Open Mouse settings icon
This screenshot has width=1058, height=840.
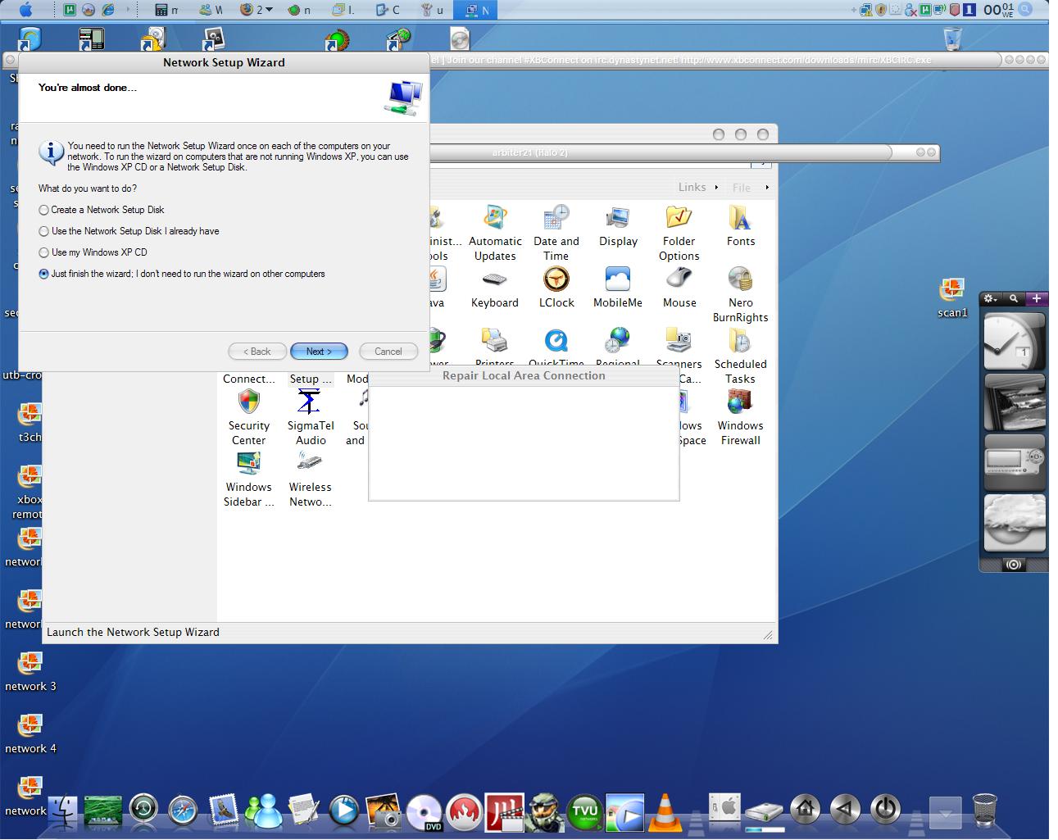point(679,288)
